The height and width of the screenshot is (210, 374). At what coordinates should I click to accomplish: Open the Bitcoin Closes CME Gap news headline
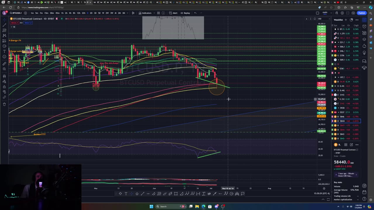346,174
